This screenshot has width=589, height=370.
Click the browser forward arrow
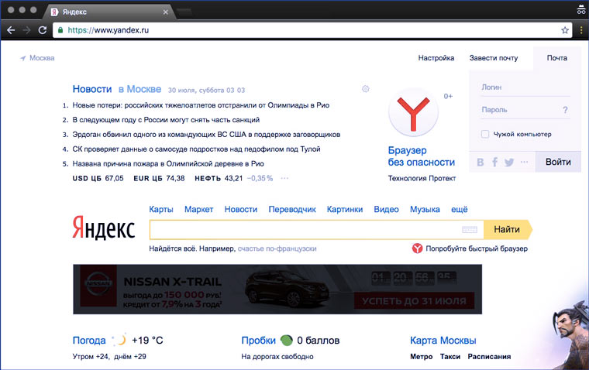point(26,30)
